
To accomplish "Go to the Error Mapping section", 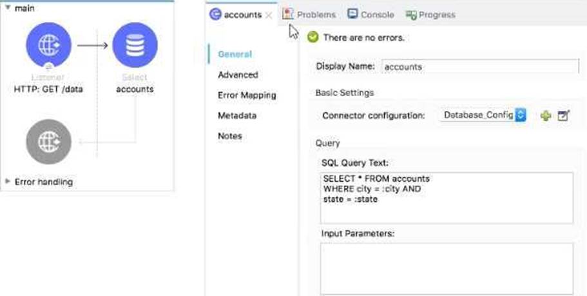I will click(247, 95).
